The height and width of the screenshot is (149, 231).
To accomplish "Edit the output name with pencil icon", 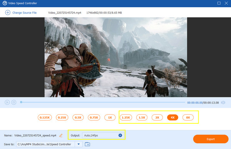I will coord(61,135).
